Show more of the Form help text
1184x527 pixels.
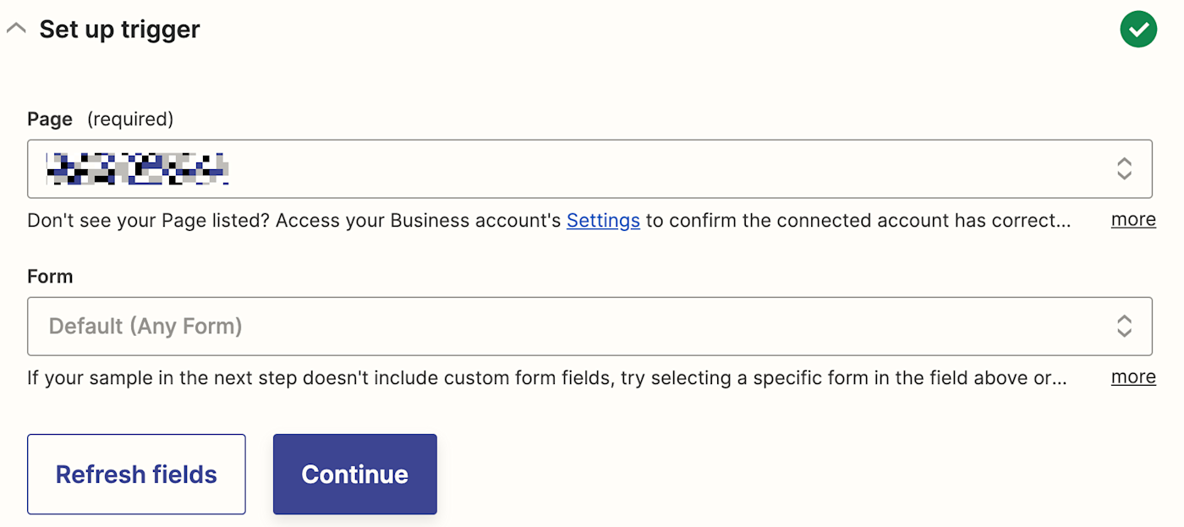1133,377
